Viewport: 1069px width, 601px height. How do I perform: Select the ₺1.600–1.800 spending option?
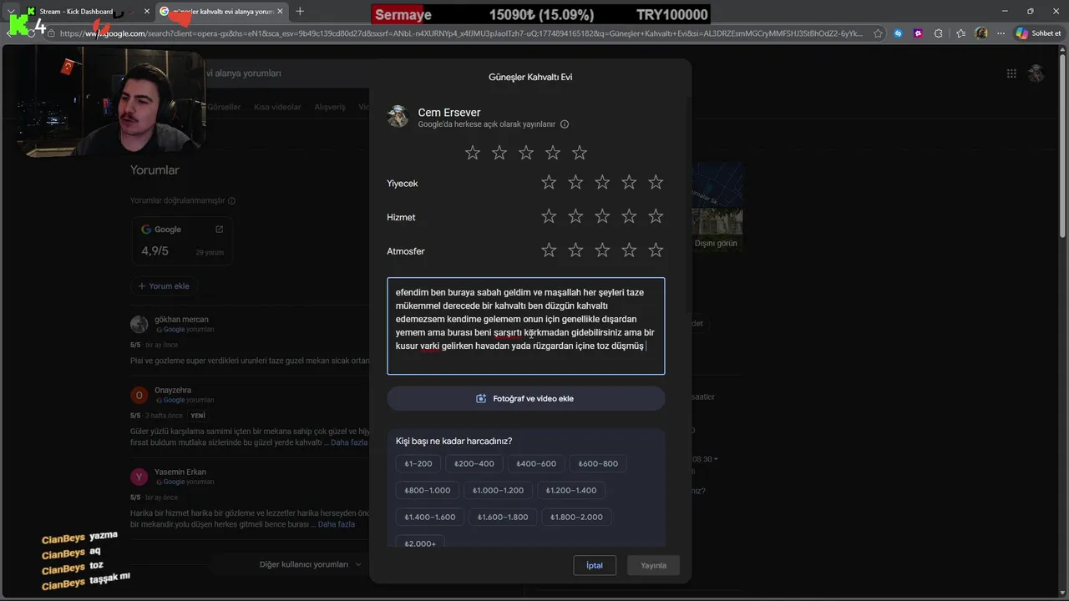(503, 517)
